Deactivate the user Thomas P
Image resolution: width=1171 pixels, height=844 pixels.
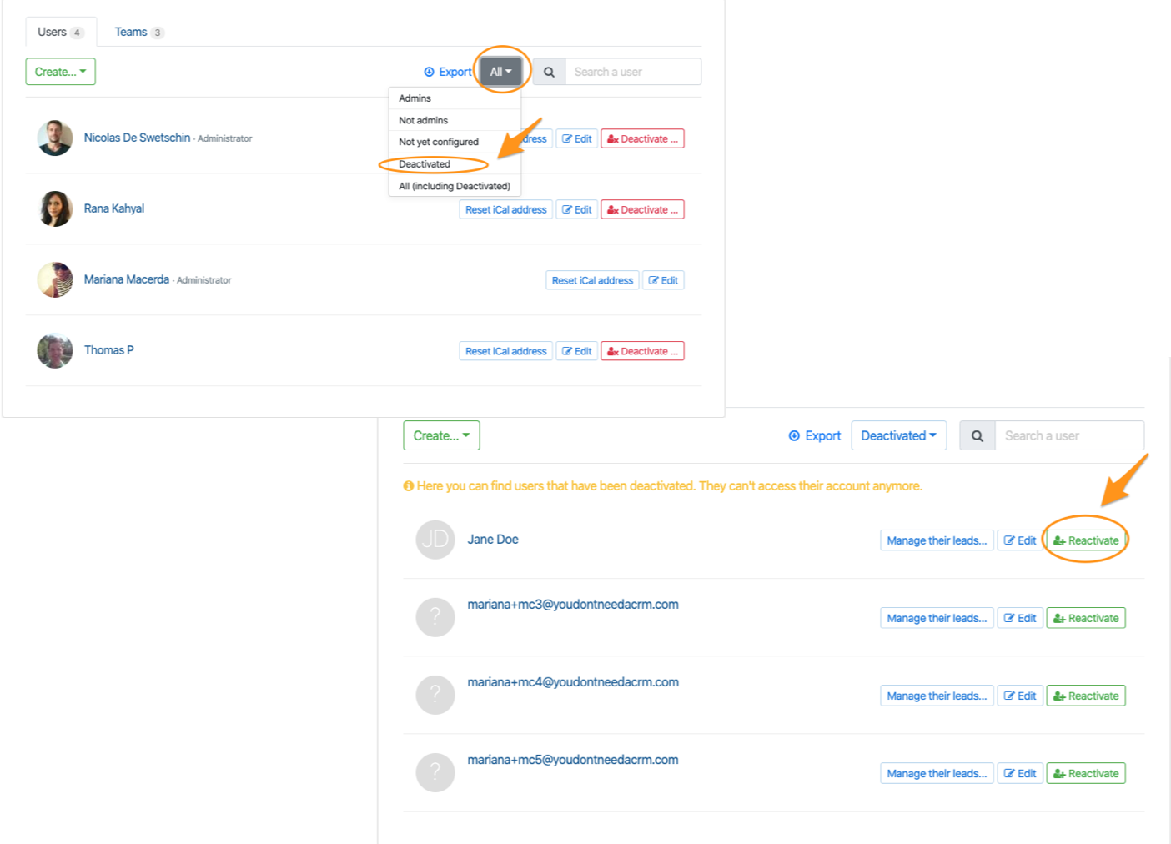click(642, 352)
